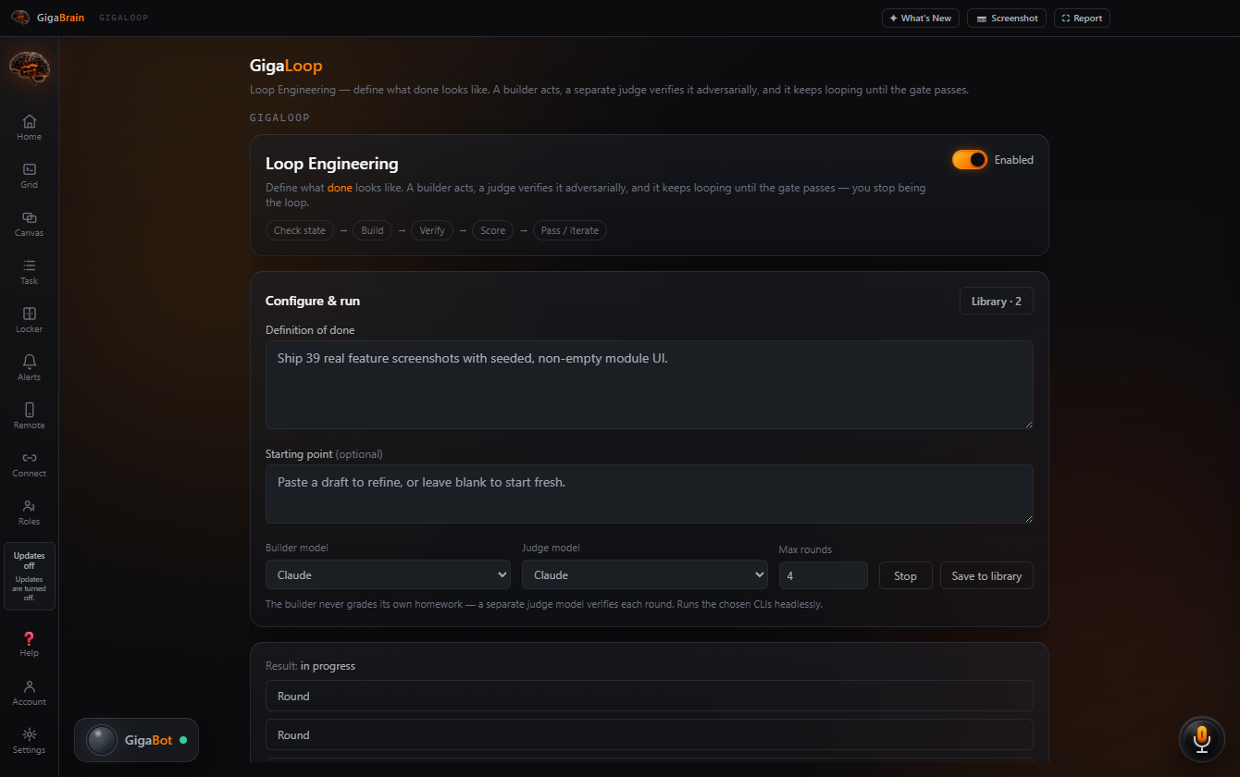
Task: Open the Connect module
Action: pos(29,464)
